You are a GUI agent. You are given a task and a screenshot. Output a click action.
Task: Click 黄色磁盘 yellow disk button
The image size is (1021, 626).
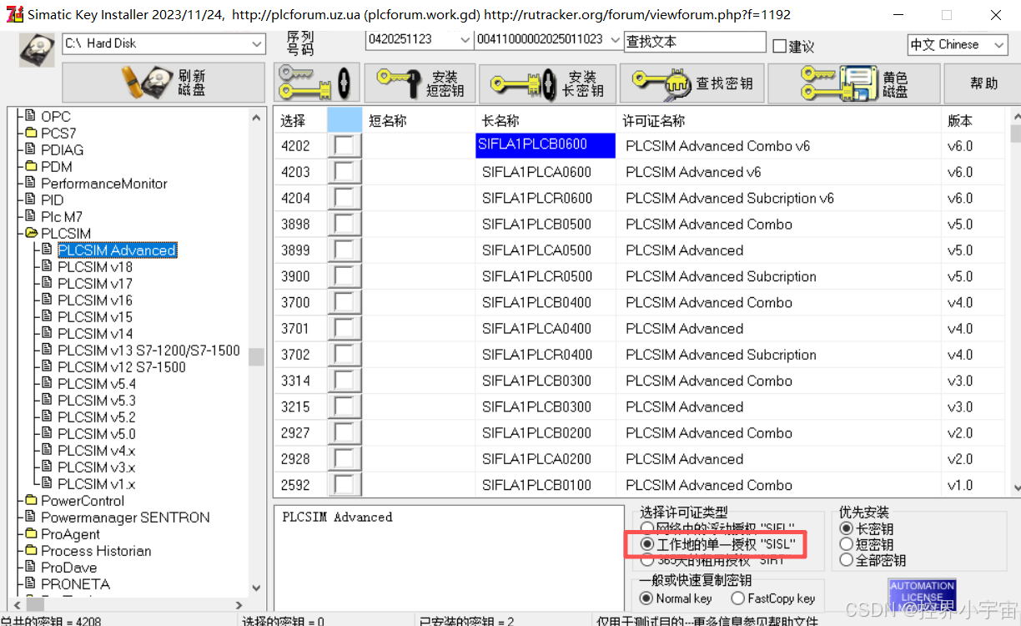(854, 83)
